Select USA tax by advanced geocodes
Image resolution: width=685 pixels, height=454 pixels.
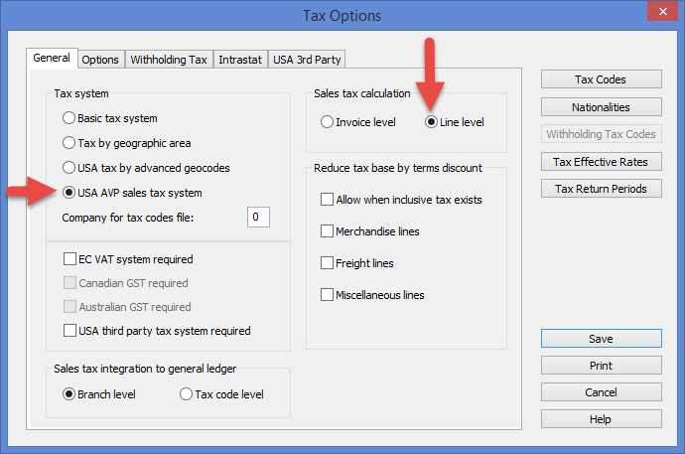pyautogui.click(x=69, y=167)
